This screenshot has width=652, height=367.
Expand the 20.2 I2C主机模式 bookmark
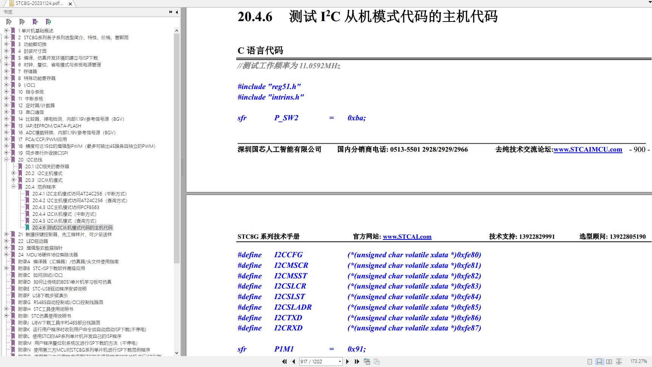pos(14,173)
